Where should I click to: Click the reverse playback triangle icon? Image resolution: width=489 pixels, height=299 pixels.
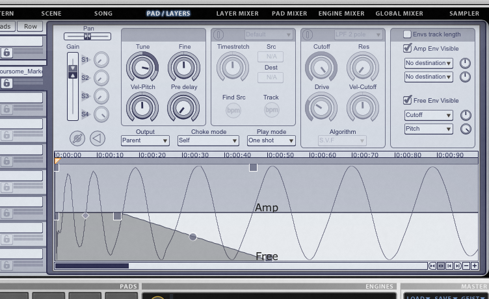(97, 138)
